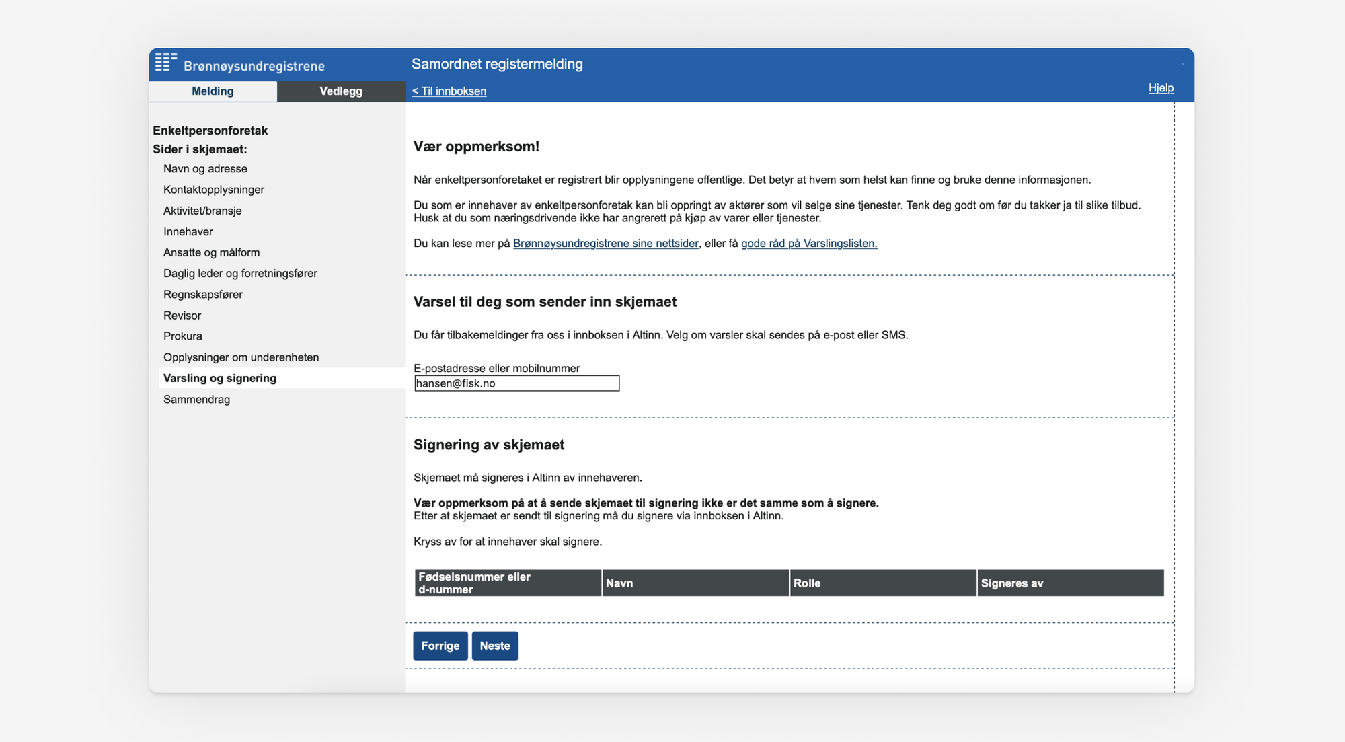Image resolution: width=1345 pixels, height=742 pixels.
Task: Select Ansatte og målform page
Action: point(211,252)
